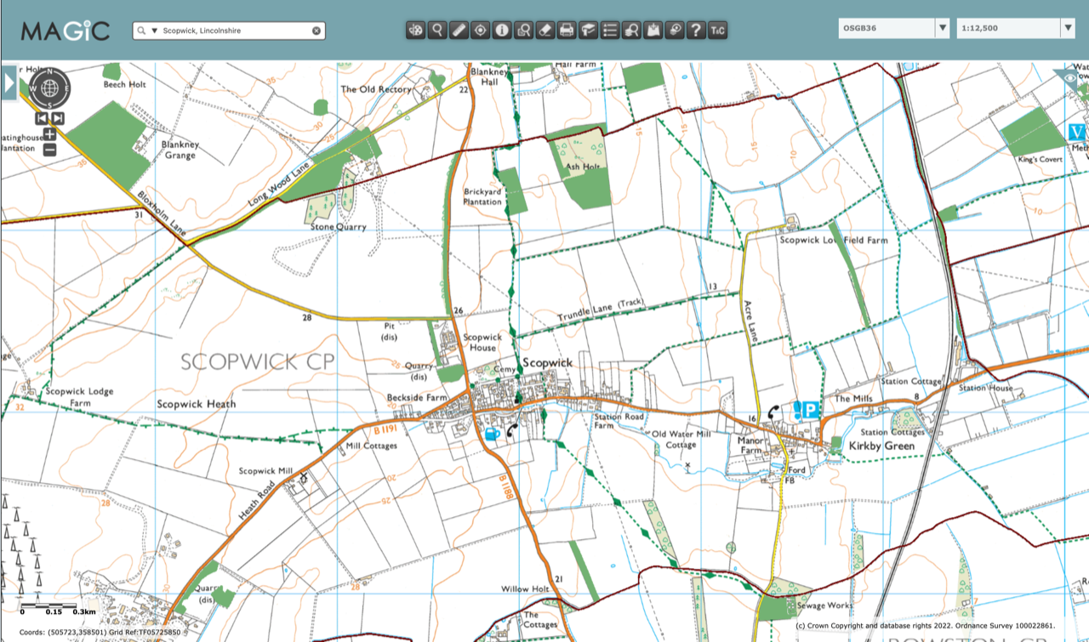
Task: Click the eraser clear tool
Action: point(545,31)
